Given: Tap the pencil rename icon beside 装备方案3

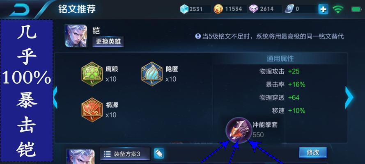Looking at the screenshot, I should pyautogui.click(x=159, y=154).
